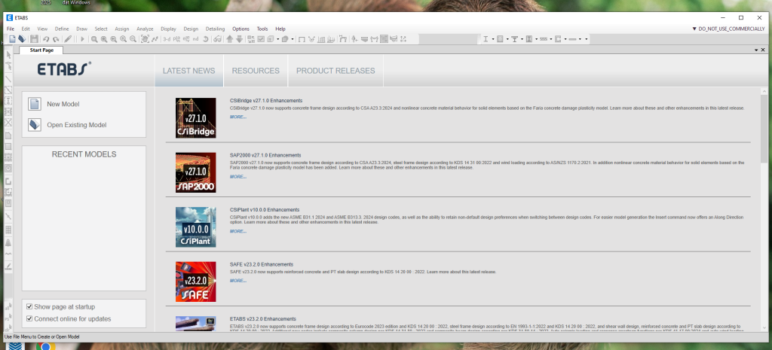Click the Run Analysis play icon

[82, 39]
